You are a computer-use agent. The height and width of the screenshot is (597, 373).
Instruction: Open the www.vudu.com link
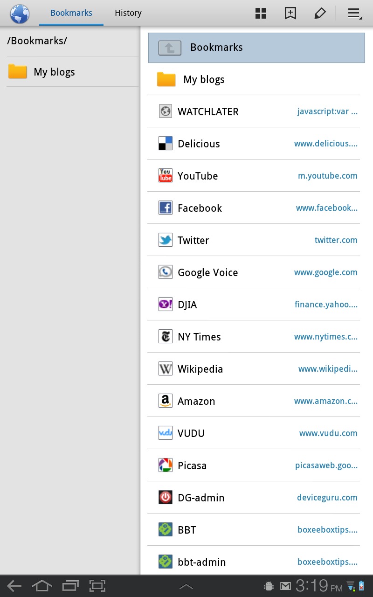[328, 433]
